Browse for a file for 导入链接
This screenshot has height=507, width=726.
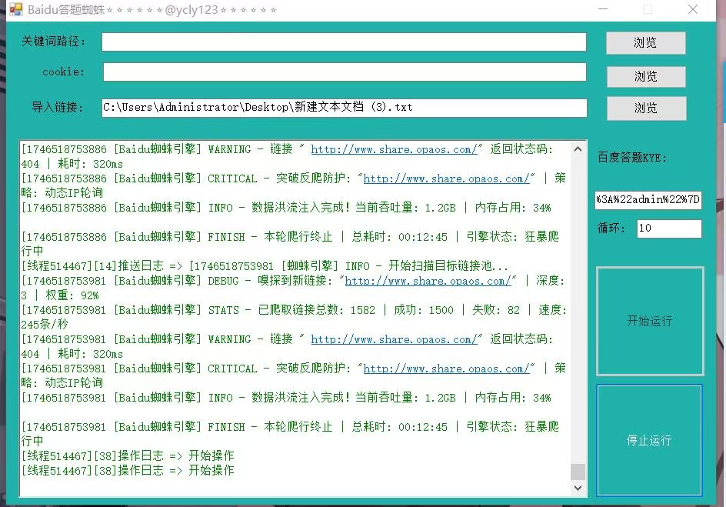tap(646, 108)
